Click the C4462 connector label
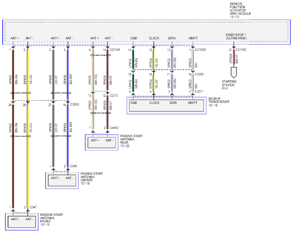This screenshot has height=233, width=293. tap(114, 128)
